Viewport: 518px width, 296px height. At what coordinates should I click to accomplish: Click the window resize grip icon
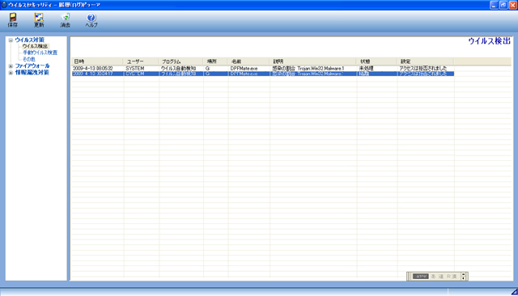[515, 292]
